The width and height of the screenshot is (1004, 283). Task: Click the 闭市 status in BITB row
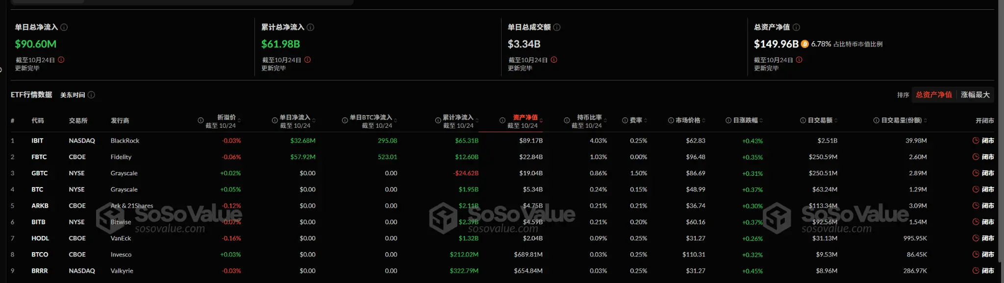(x=988, y=222)
